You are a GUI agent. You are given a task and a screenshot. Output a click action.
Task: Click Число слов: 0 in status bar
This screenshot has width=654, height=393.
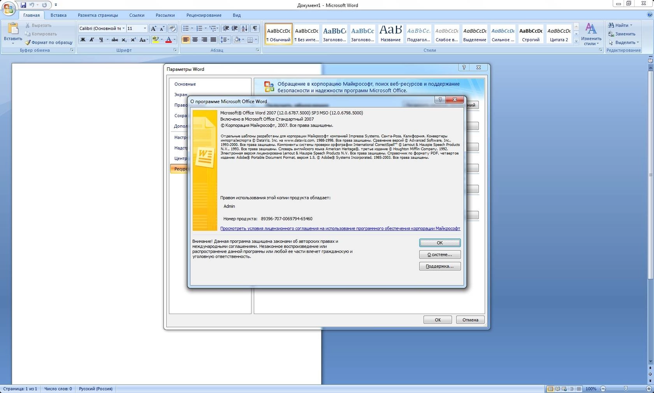58,389
